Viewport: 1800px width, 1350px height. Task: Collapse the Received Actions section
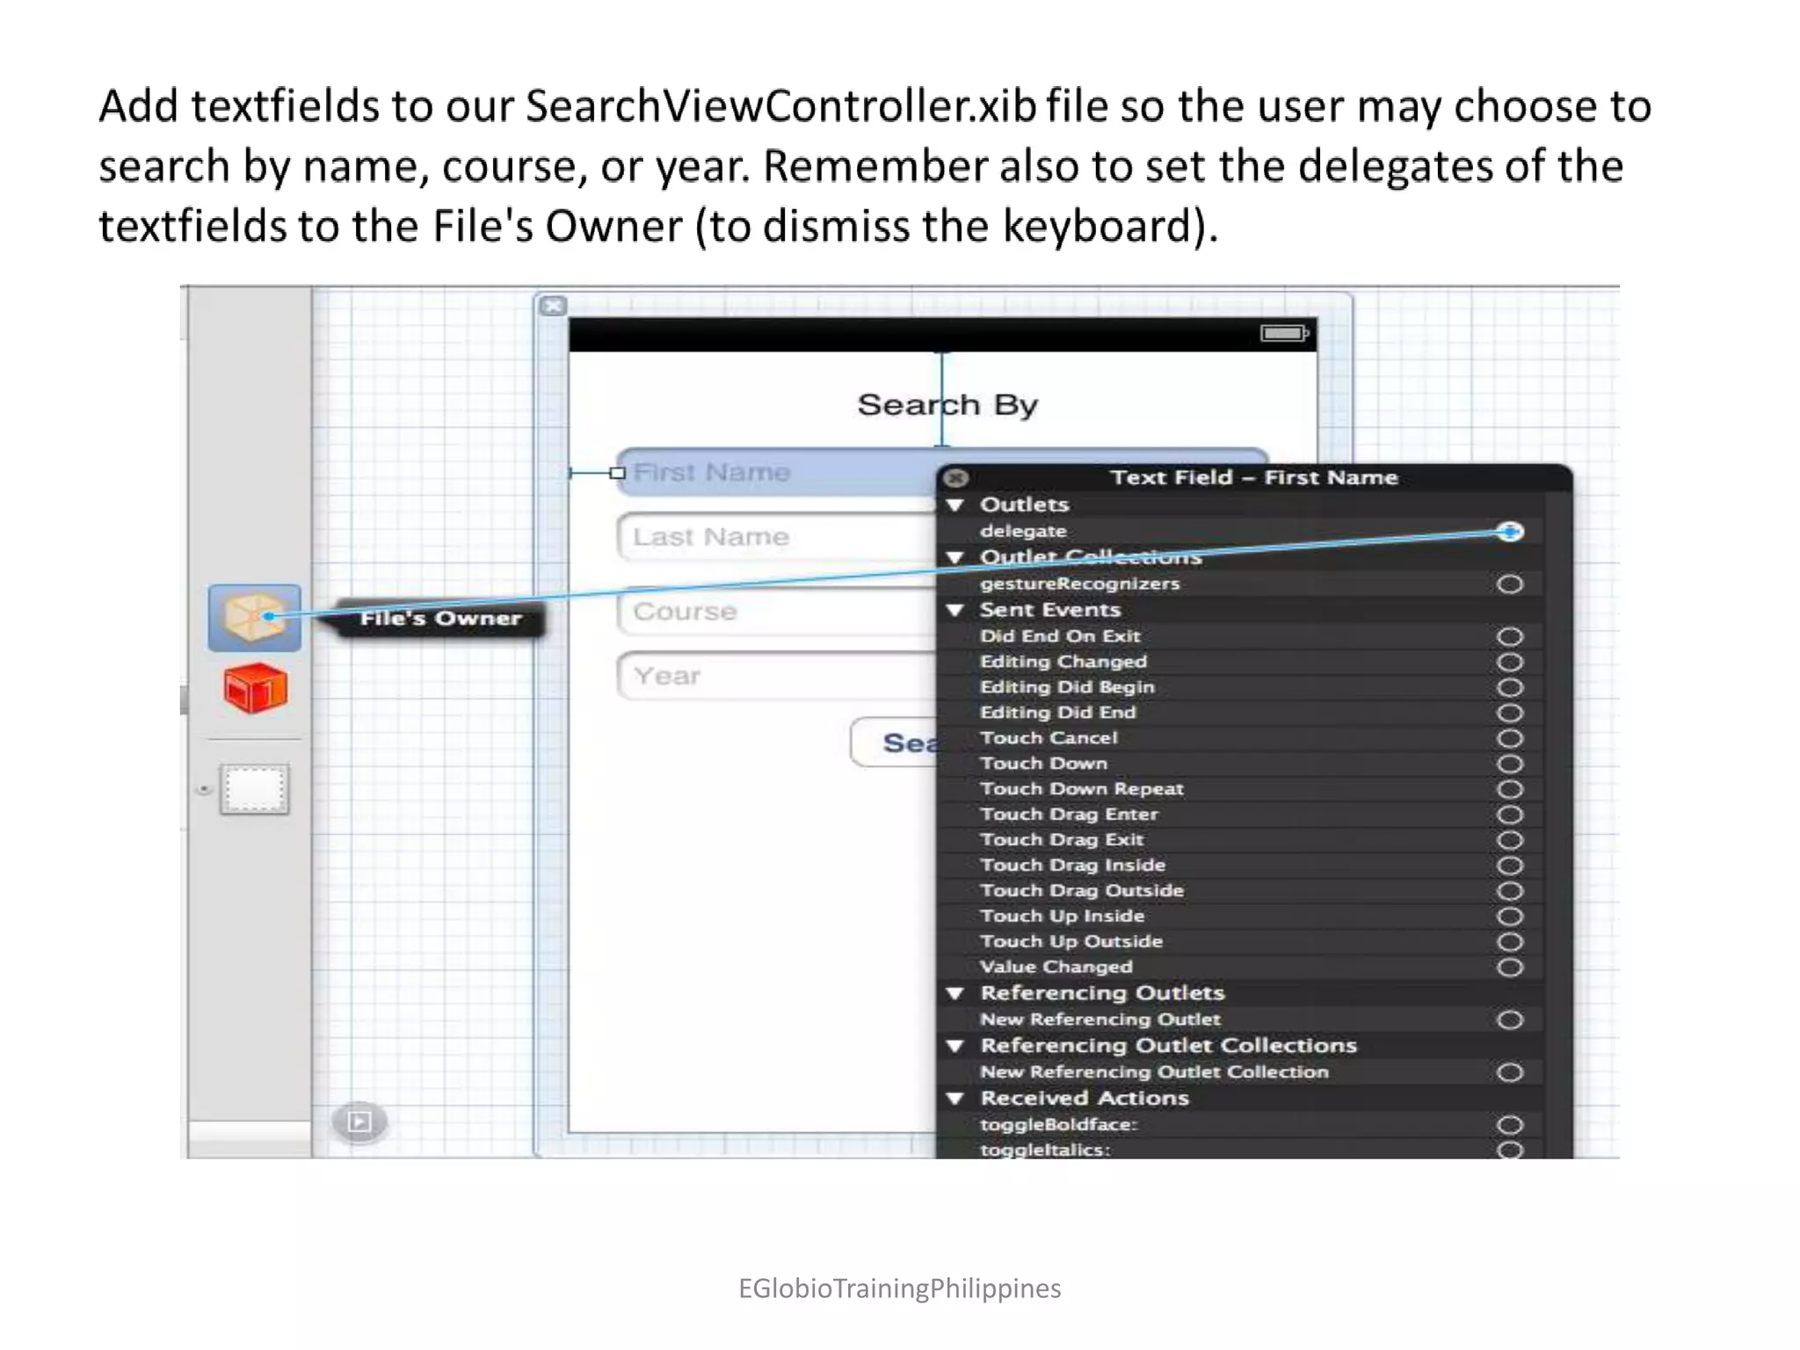pyautogui.click(x=955, y=1099)
